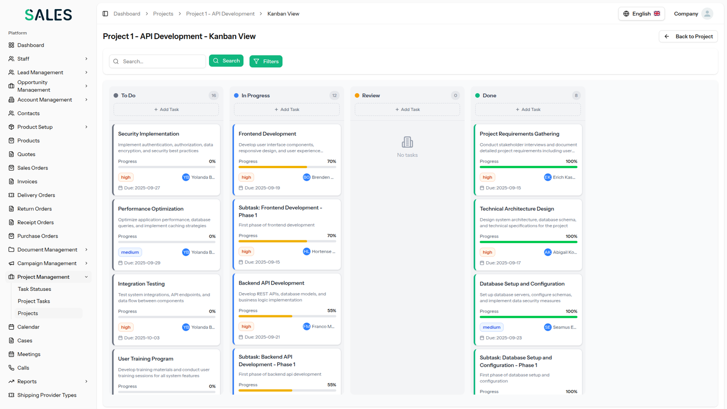The width and height of the screenshot is (727, 409).
Task: Click into the Search input field
Action: tap(161, 61)
